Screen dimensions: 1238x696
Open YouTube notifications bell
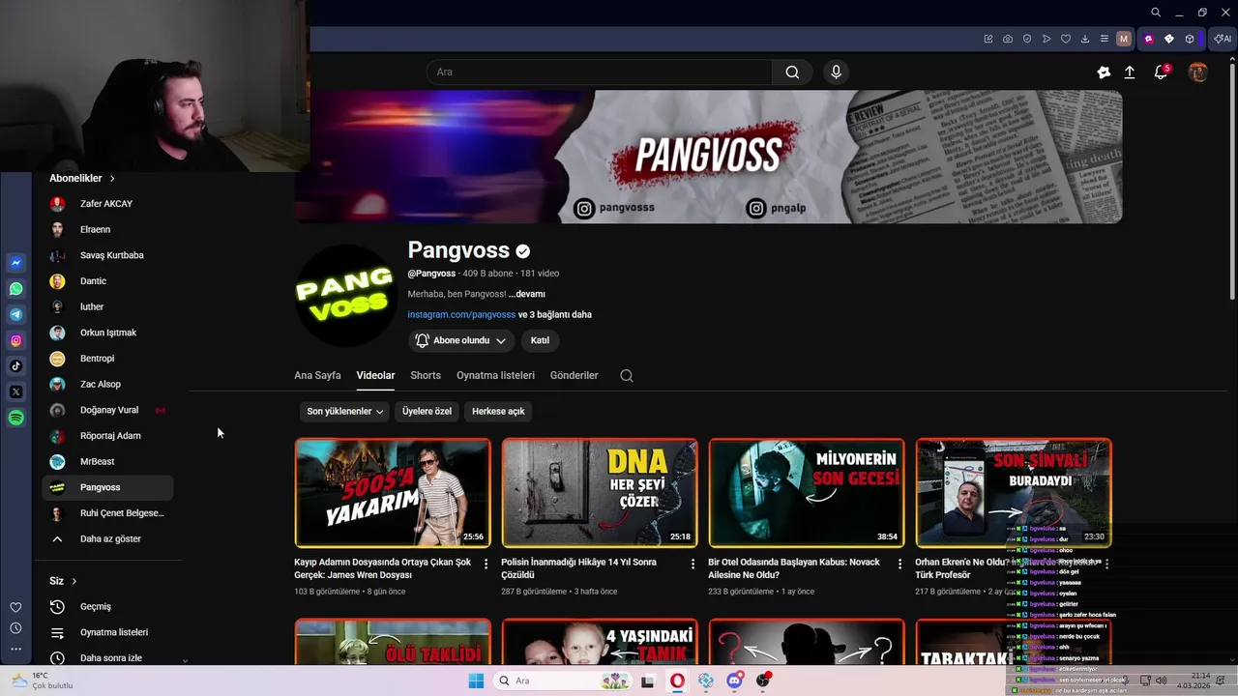pos(1161,72)
